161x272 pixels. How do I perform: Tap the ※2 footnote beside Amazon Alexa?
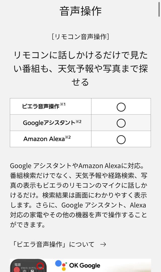point(68,137)
